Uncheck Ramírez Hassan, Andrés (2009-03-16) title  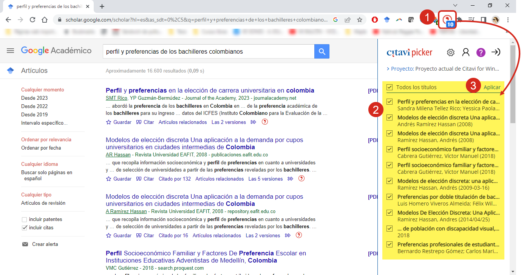(390, 181)
